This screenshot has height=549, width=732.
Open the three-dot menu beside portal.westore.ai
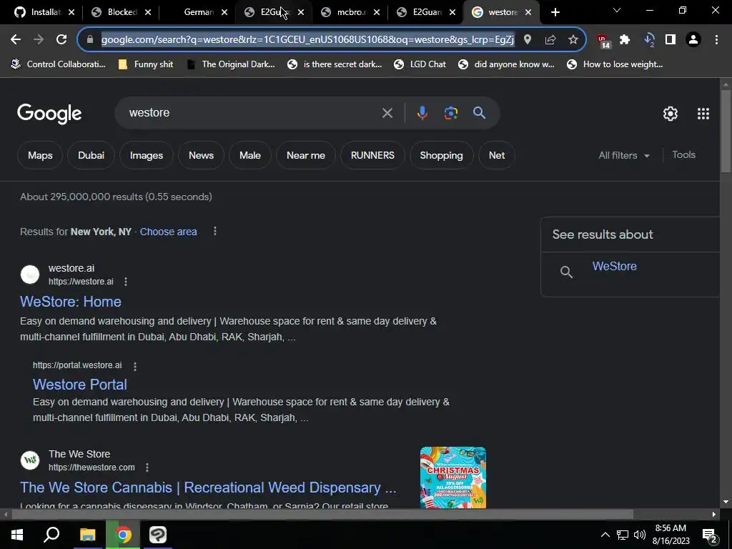pos(135,367)
